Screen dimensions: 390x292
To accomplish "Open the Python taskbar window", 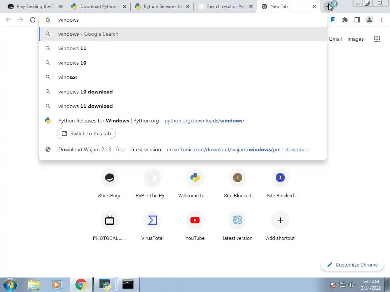I will (105, 284).
